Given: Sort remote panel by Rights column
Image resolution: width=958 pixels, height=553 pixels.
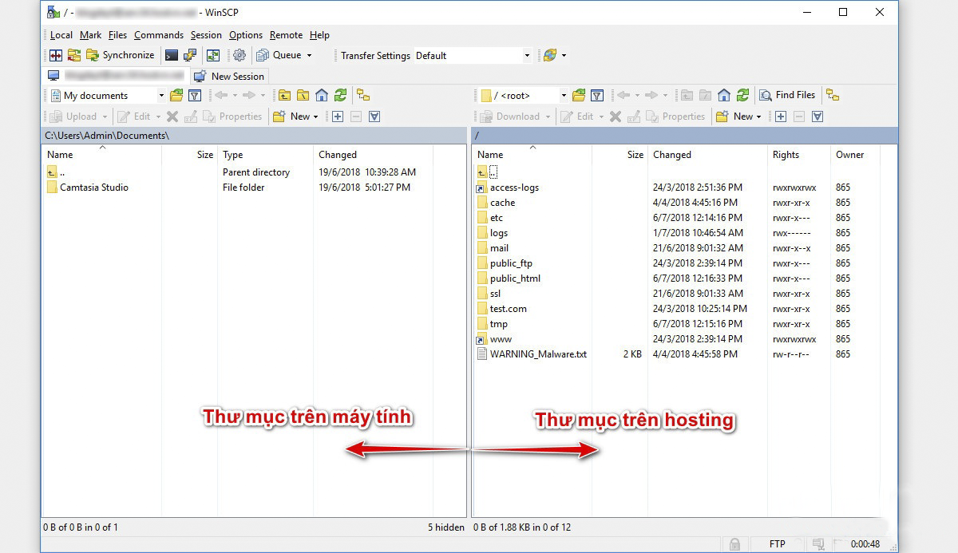Looking at the screenshot, I should (798, 155).
